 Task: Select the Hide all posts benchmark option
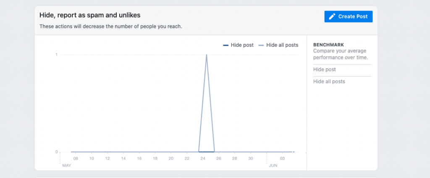point(329,82)
